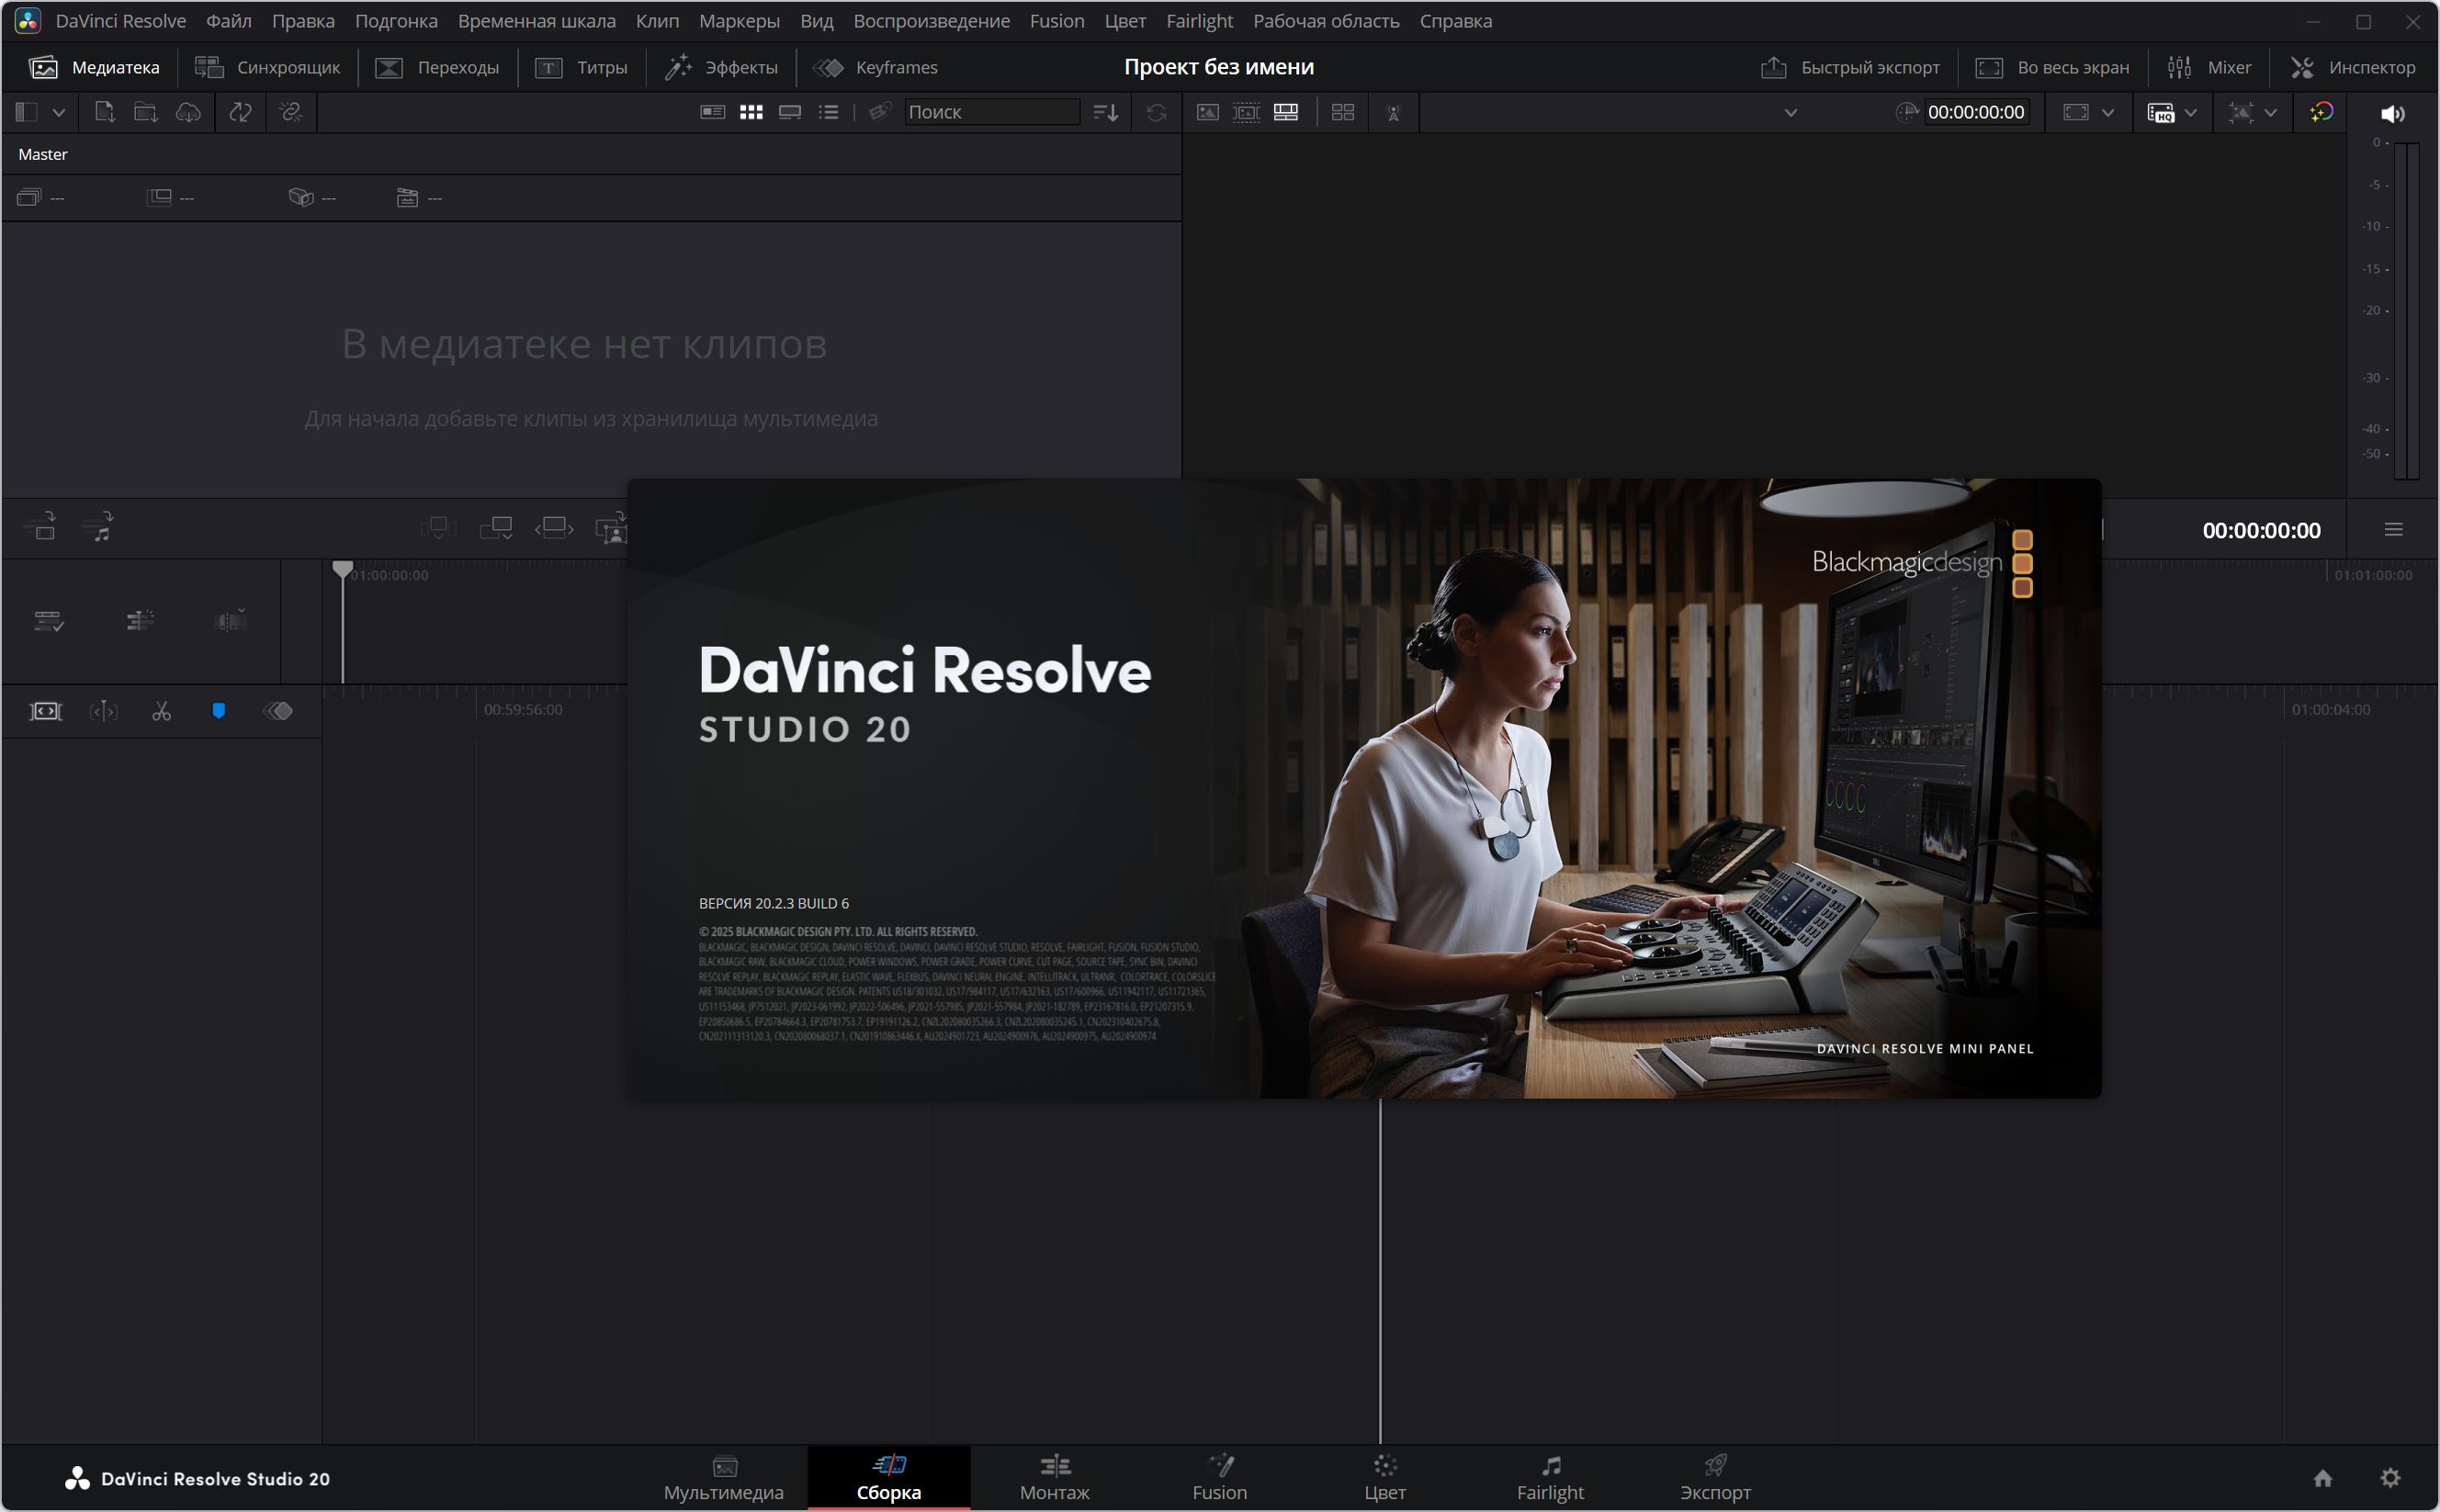Viewport: 2440px width, 1512px height.
Task: Open the HQ playback quality dropdown
Action: coord(2190,112)
